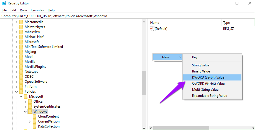Click the DataCollection folder icon
This screenshot has height=130, width=255.
[34, 126]
